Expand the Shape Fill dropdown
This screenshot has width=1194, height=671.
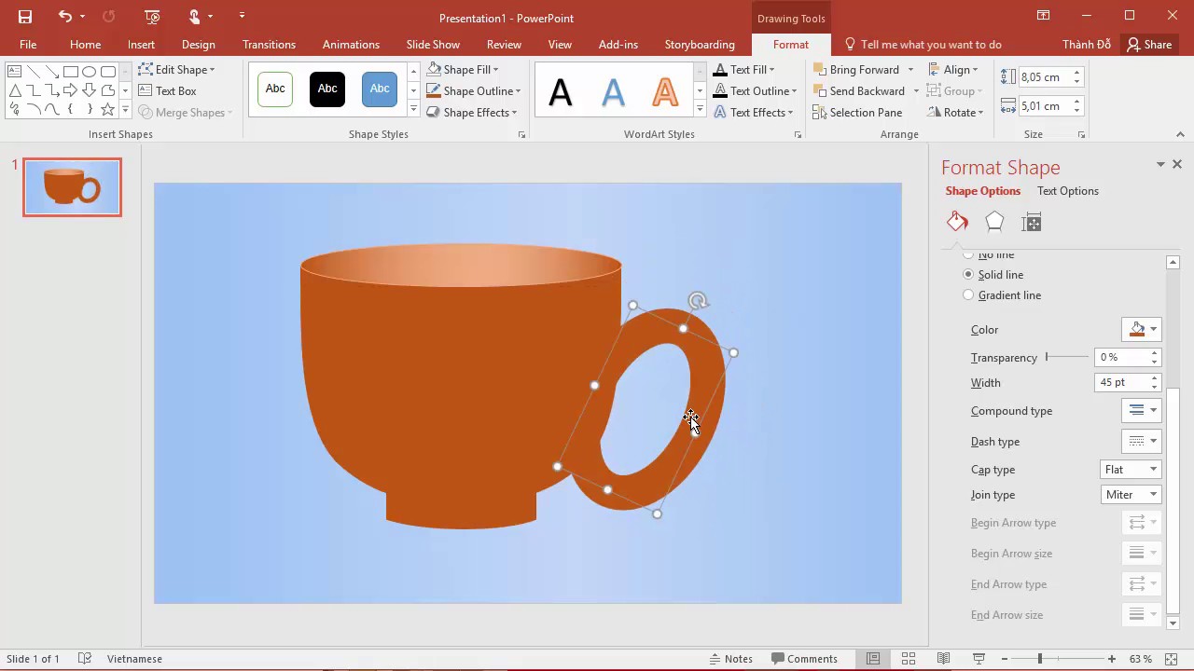click(x=495, y=70)
